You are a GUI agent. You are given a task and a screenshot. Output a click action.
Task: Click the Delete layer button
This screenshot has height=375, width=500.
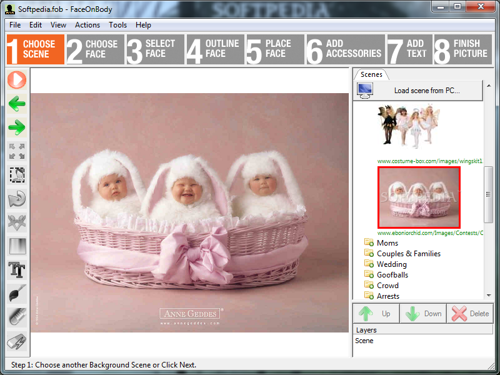(470, 314)
